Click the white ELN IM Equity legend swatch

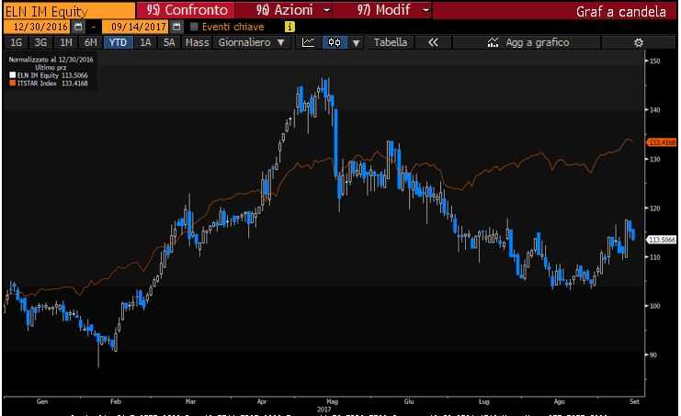click(13, 75)
